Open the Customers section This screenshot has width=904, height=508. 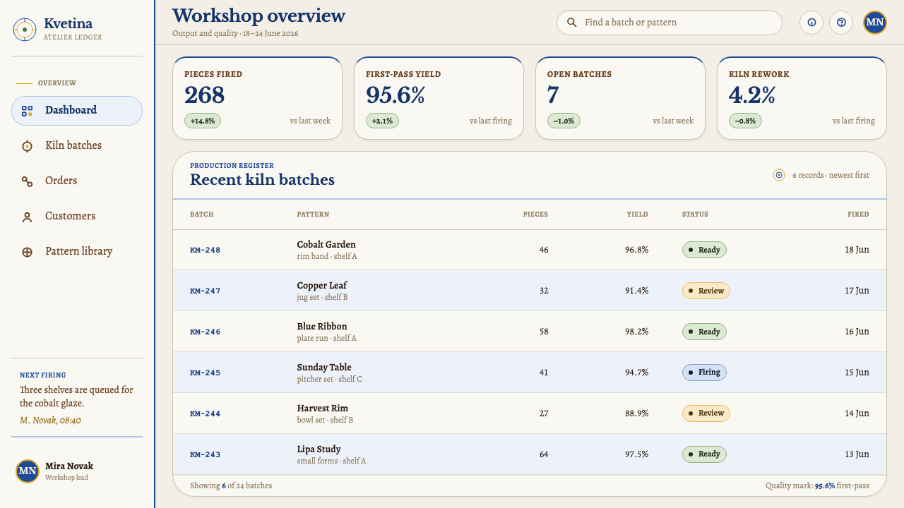click(x=77, y=217)
